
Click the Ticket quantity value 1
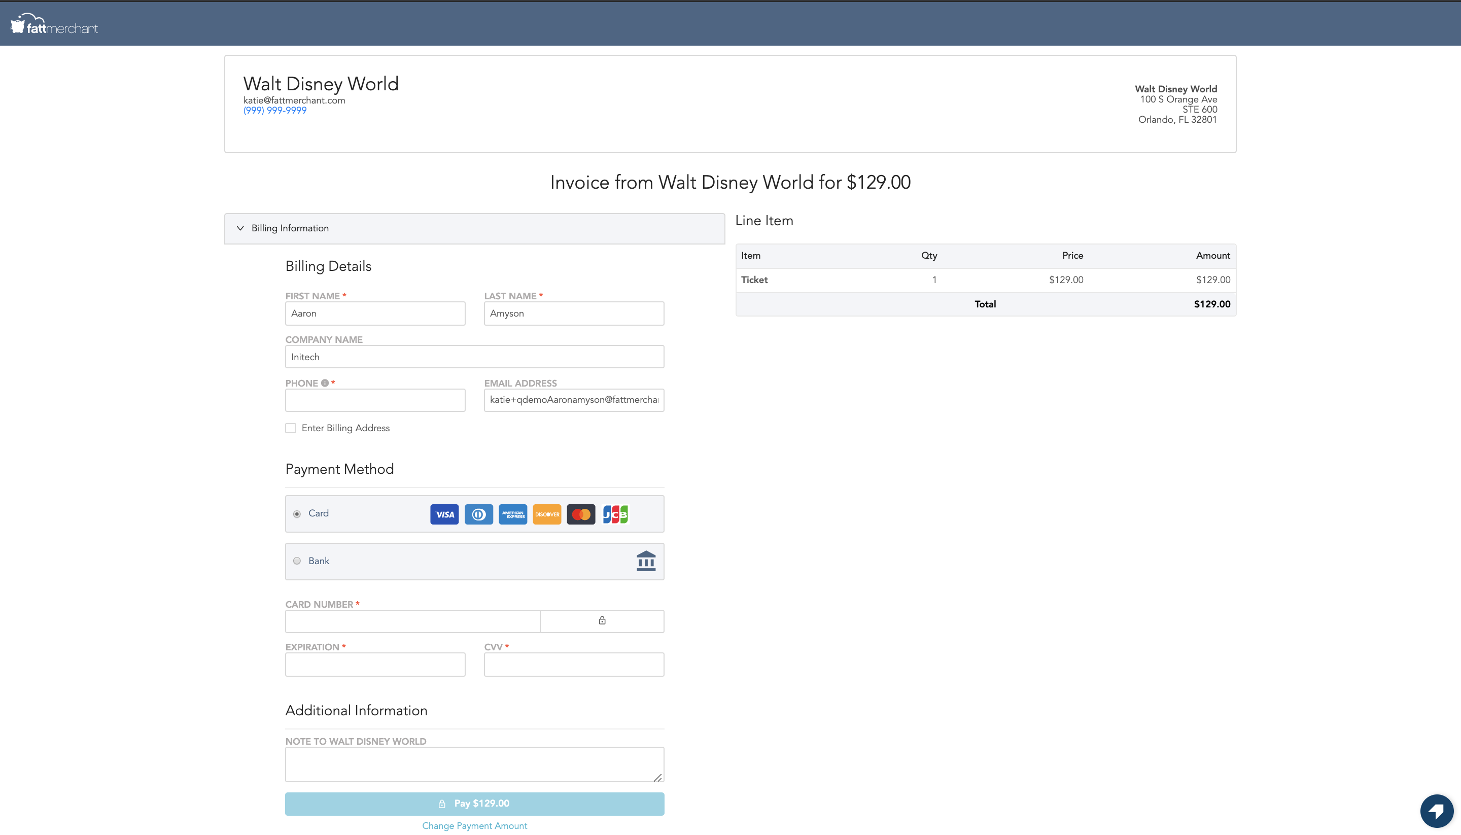pyautogui.click(x=934, y=280)
